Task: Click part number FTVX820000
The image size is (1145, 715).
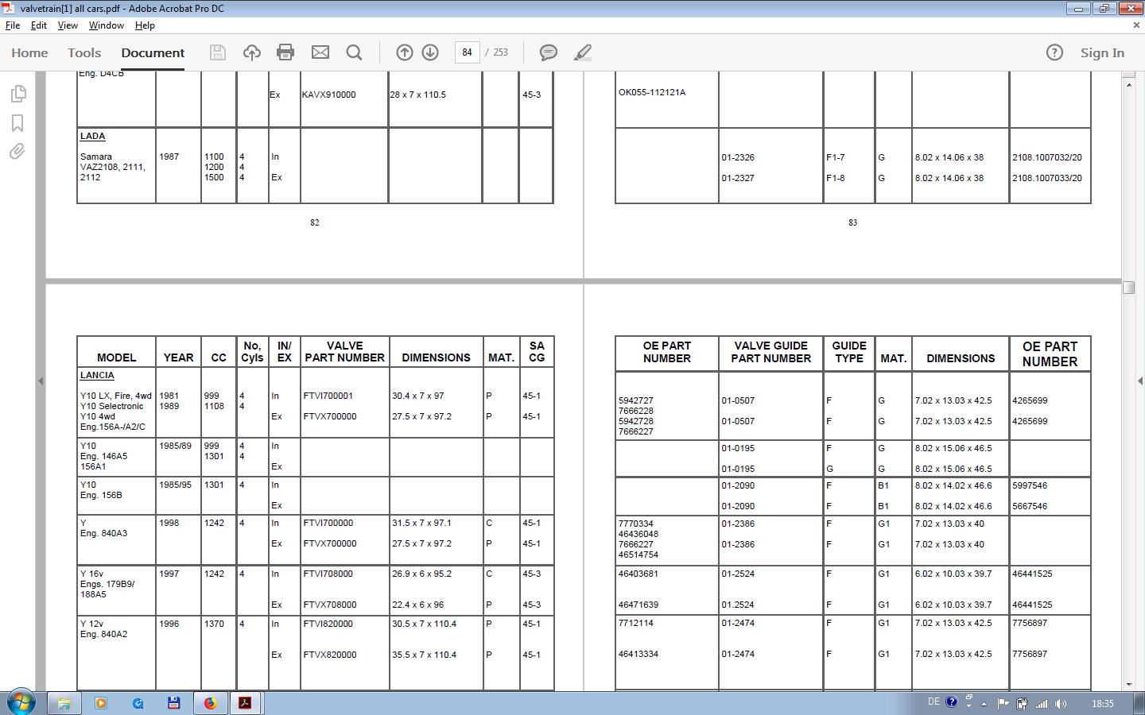Action: [329, 655]
